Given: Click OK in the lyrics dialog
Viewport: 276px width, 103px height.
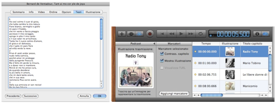Looking at the screenshot, I should (x=100, y=96).
